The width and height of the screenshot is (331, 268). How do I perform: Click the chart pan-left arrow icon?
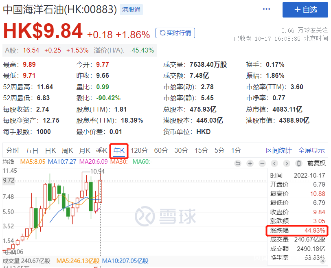pos(274,163)
